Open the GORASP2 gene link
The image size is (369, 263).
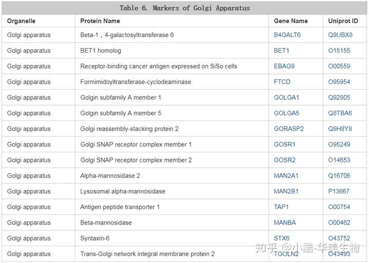pyautogui.click(x=289, y=129)
